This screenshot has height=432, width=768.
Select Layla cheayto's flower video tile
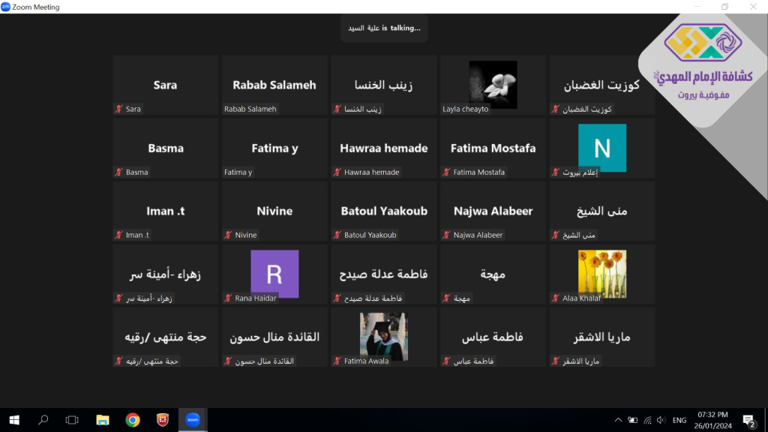(x=493, y=85)
